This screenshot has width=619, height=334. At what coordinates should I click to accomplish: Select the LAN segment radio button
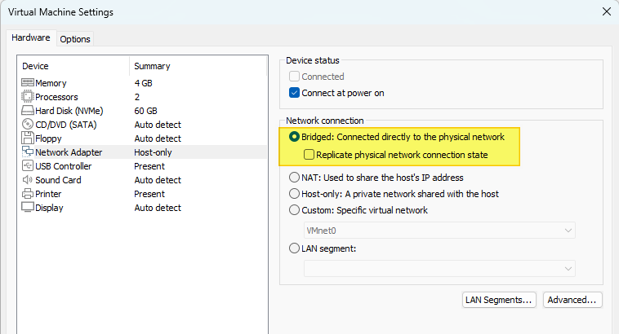294,248
